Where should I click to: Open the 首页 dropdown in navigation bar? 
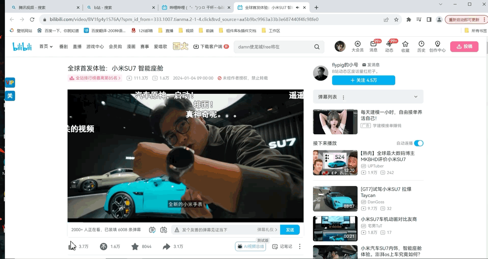coord(46,47)
